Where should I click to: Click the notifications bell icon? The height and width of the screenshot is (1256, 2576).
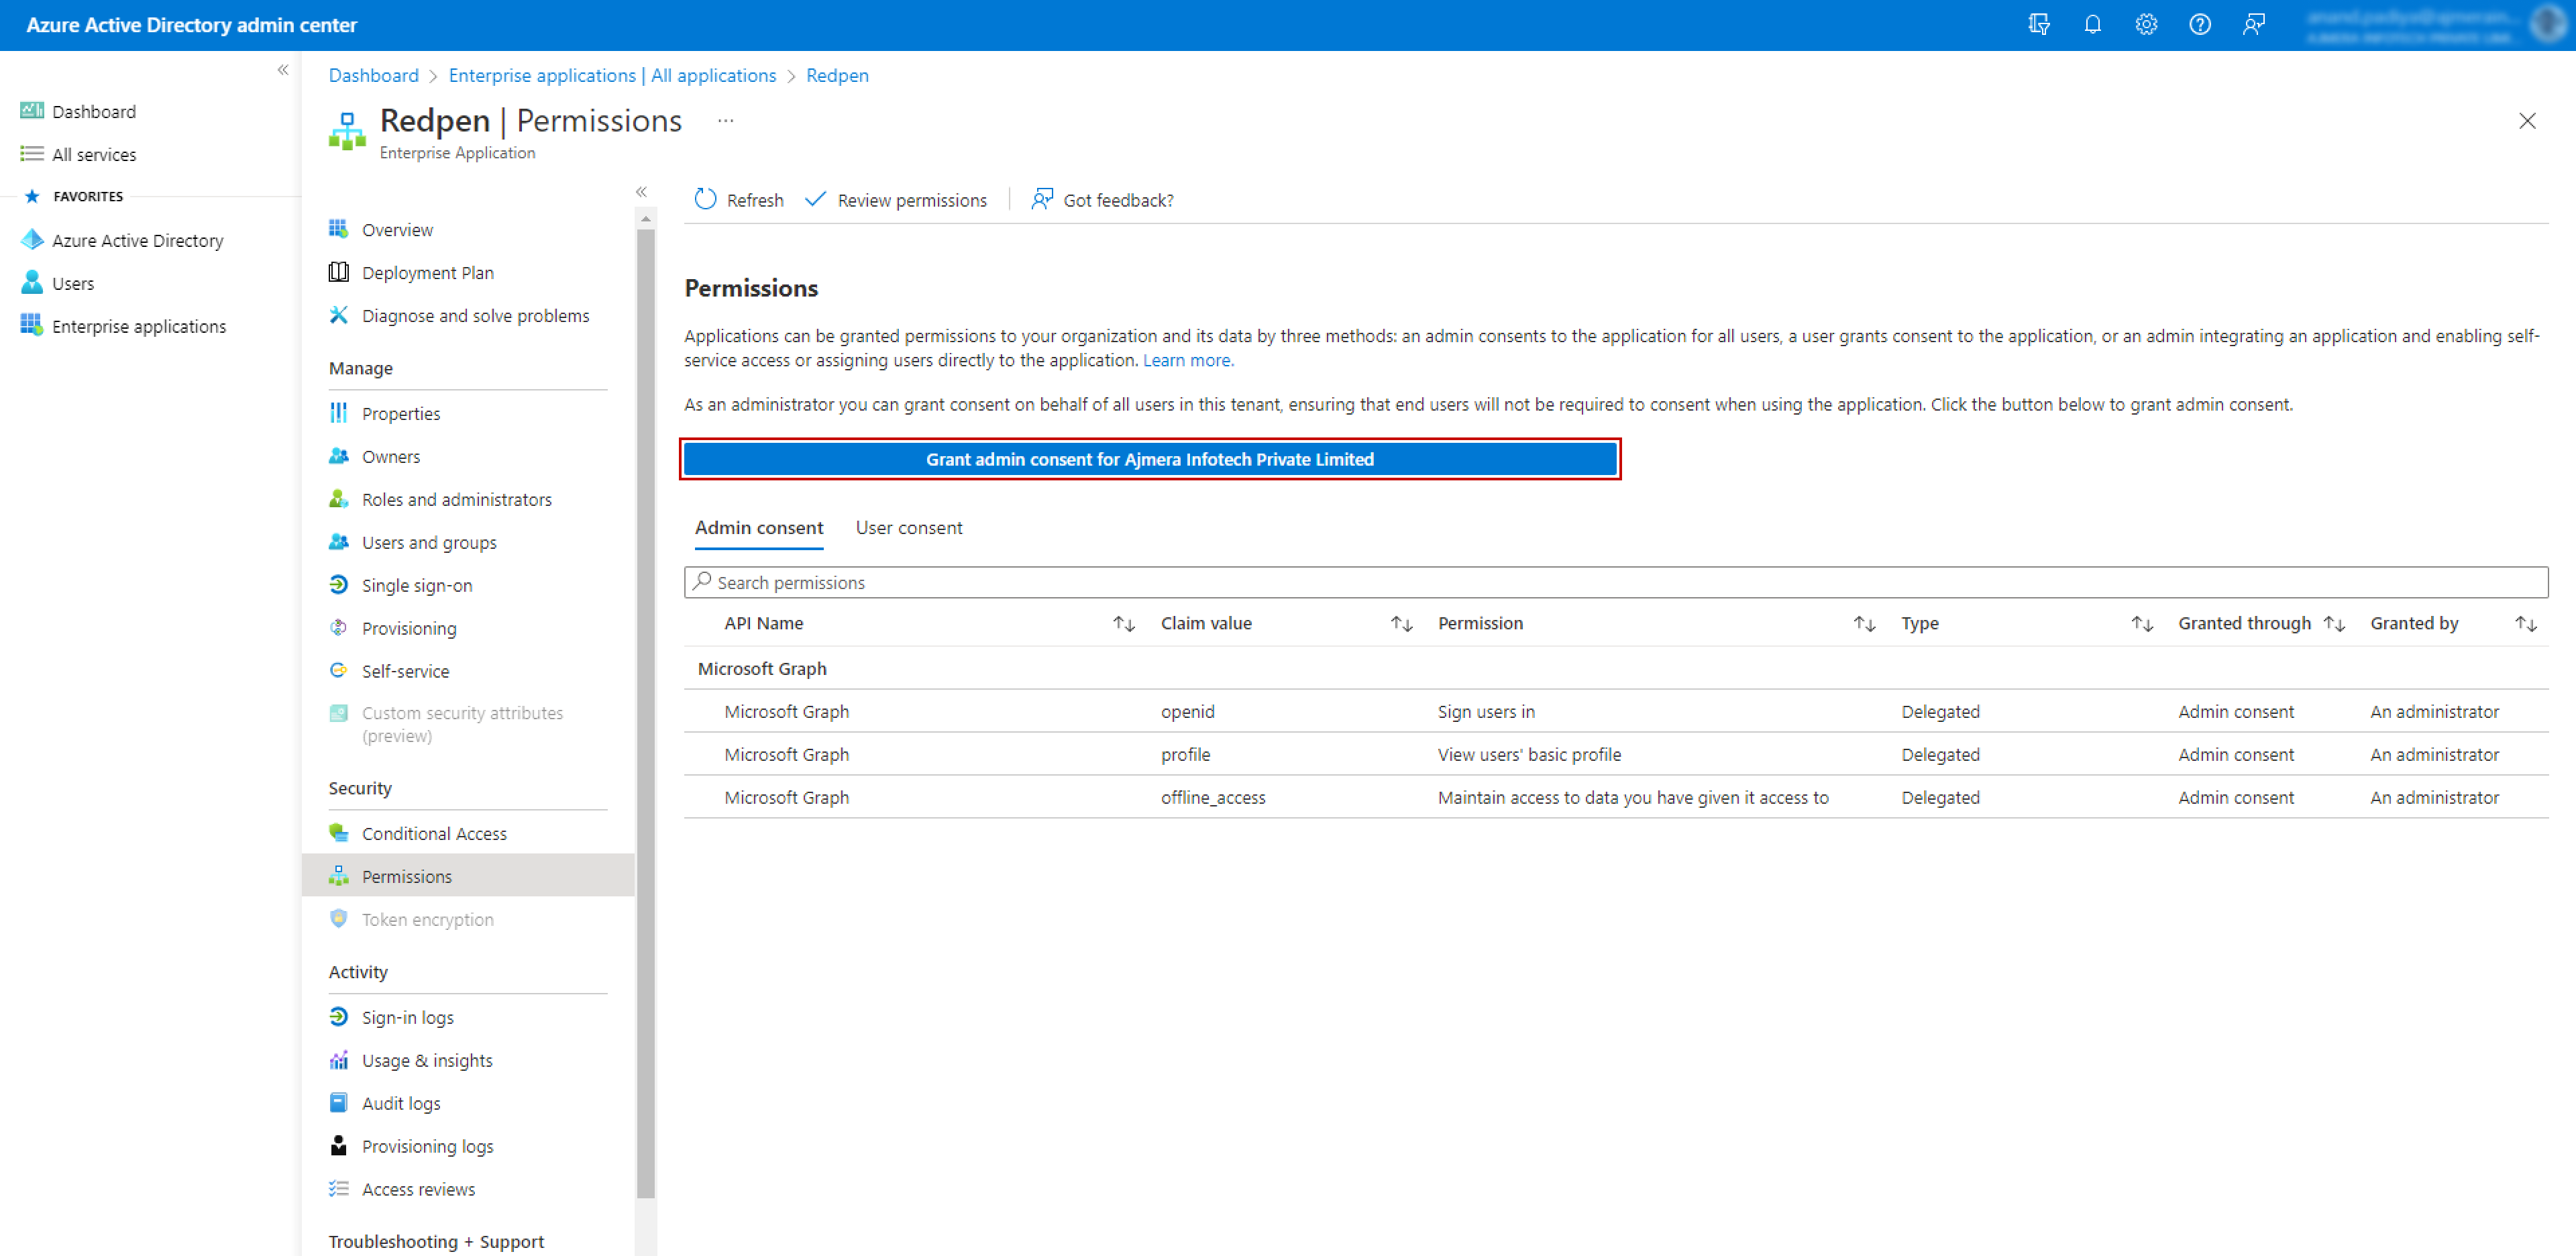(2092, 24)
